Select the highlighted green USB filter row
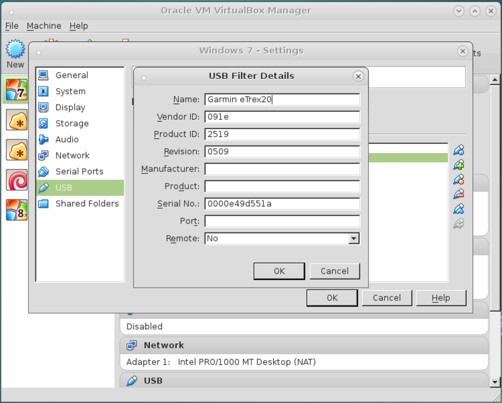 coord(408,158)
